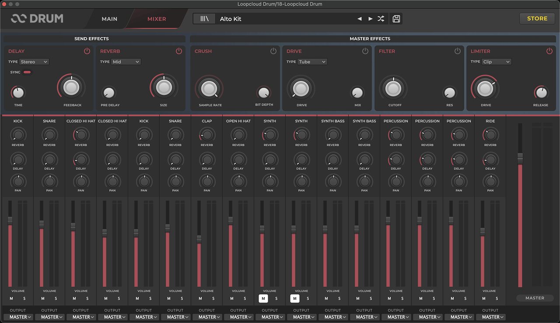The image size is (560, 323).
Task: Toggle the Delay effect power button
Action: (87, 51)
